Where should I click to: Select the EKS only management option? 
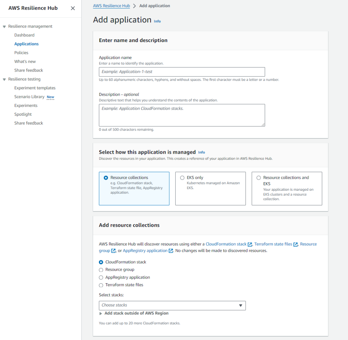[181, 177]
